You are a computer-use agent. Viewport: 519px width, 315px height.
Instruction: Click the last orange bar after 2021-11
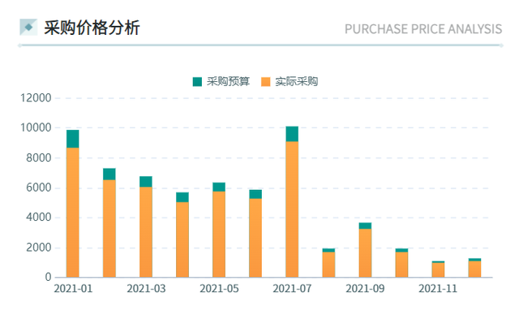474,269
